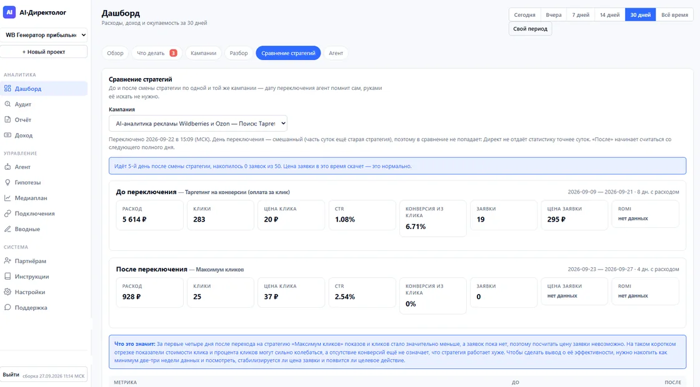Image resolution: width=700 pixels, height=387 pixels.
Task: Click the Клики value 283
Action: 199,219
